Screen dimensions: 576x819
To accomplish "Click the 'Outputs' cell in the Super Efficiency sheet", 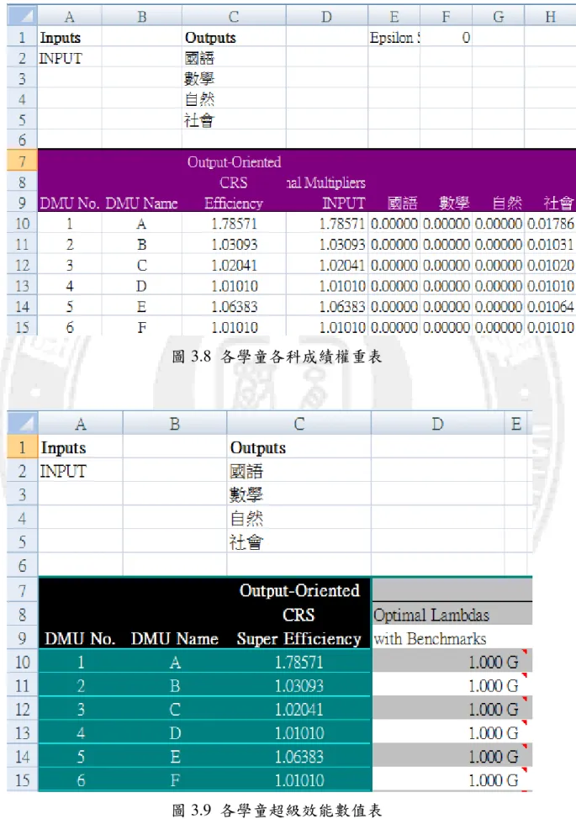I will pos(299,447).
